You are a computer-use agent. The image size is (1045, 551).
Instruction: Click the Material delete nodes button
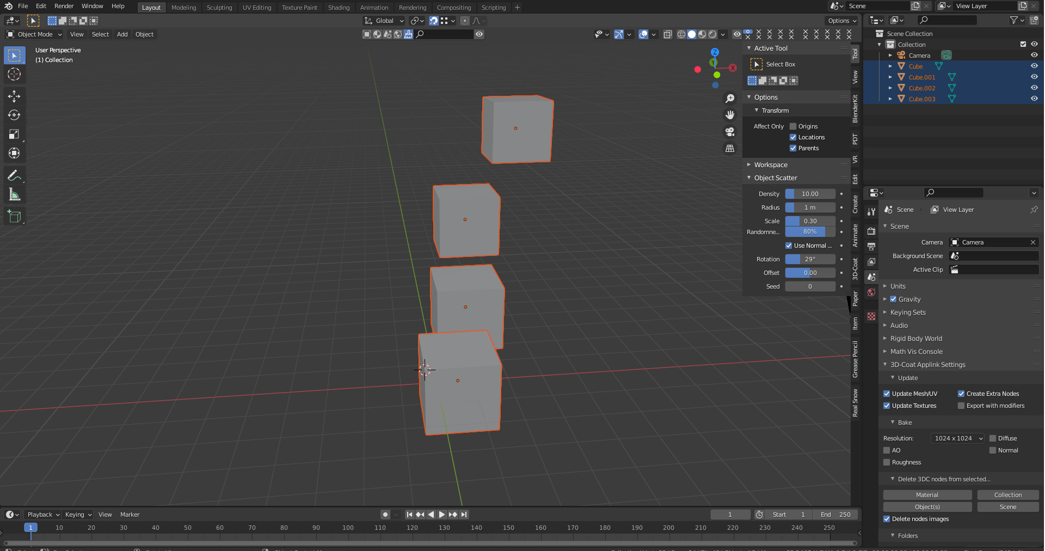pyautogui.click(x=927, y=495)
